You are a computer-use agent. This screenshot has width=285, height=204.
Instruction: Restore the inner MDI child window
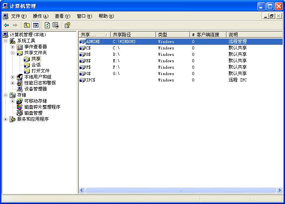(x=271, y=16)
